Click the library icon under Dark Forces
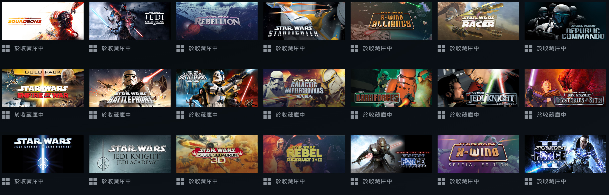Screen dimensions: 609x195 (354, 115)
